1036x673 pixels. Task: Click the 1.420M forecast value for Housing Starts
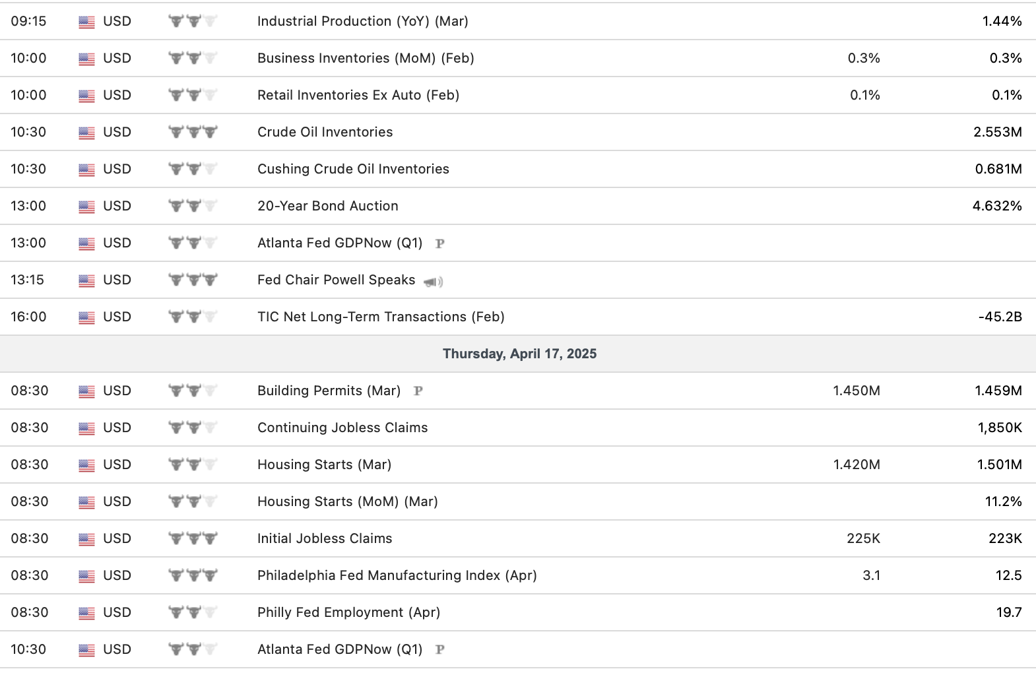pos(856,465)
